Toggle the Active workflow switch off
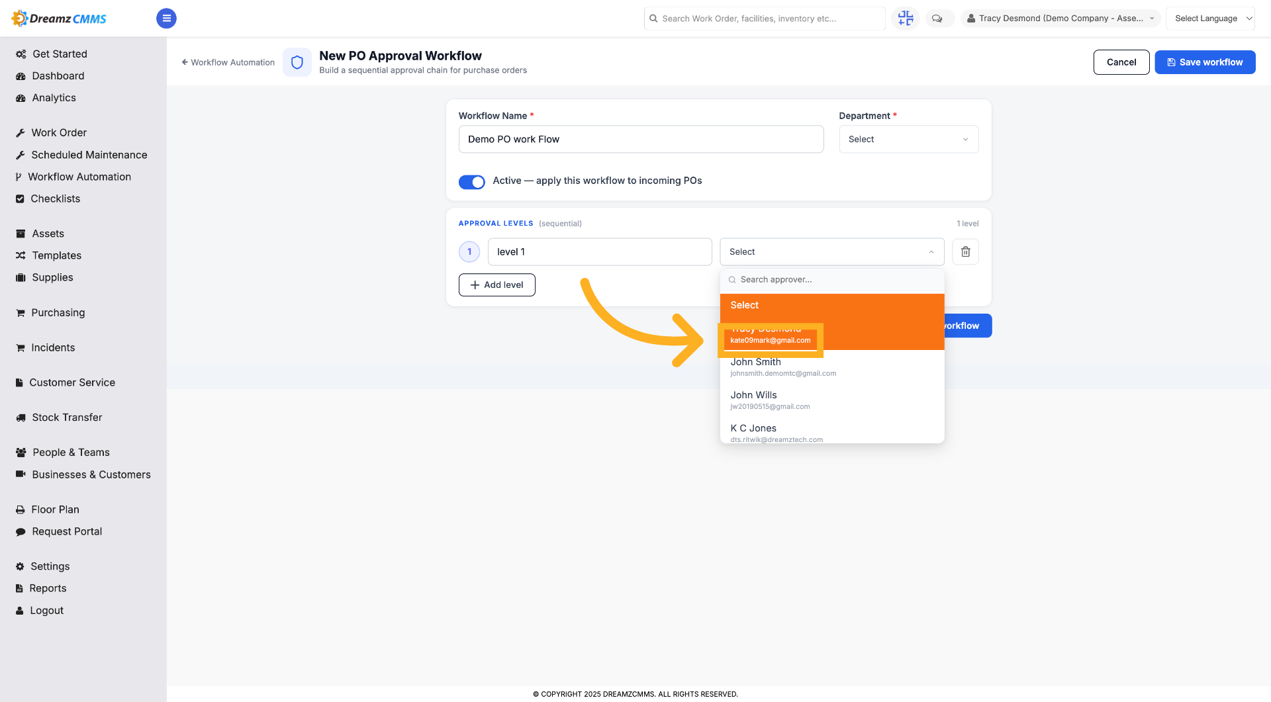 pyautogui.click(x=472, y=182)
